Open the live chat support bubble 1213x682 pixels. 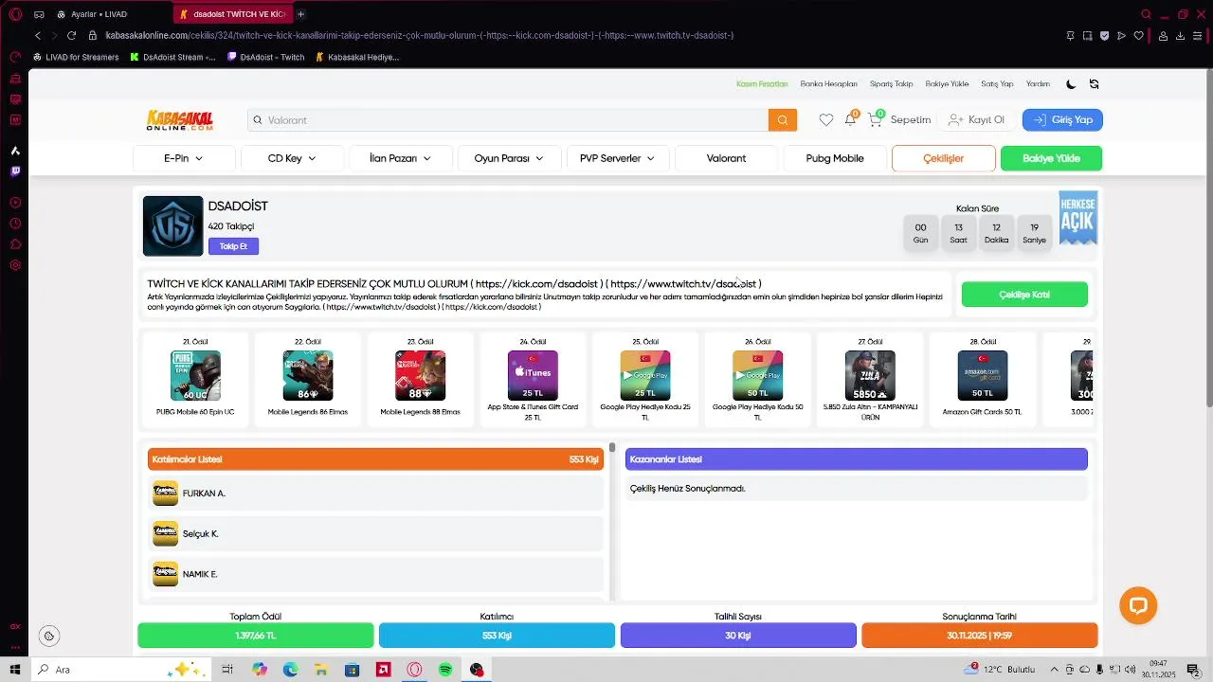(x=1138, y=606)
